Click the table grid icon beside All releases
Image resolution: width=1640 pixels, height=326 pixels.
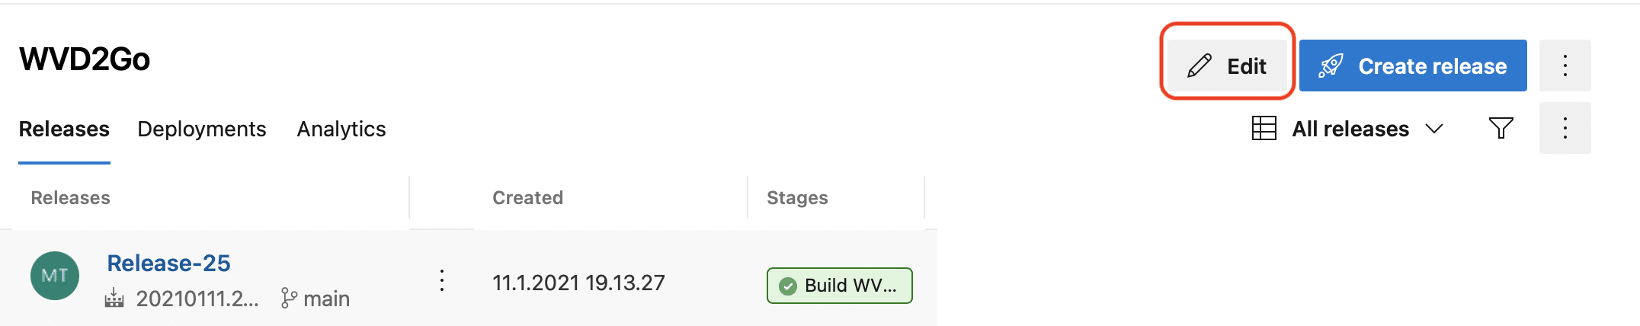[1264, 128]
